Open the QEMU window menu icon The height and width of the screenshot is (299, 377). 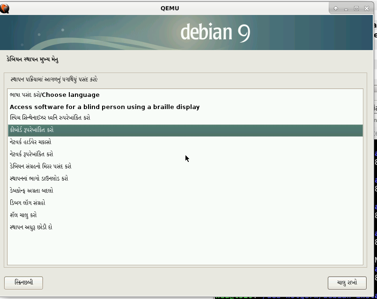[4, 8]
